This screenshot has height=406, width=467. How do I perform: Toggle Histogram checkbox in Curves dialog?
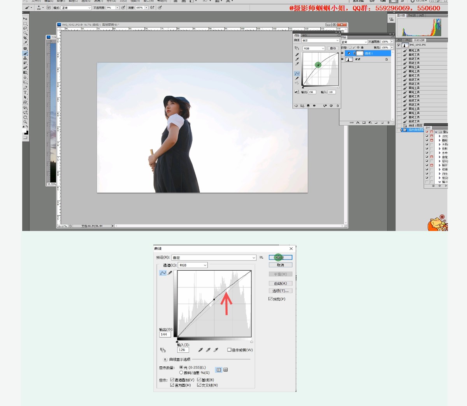tap(172, 385)
